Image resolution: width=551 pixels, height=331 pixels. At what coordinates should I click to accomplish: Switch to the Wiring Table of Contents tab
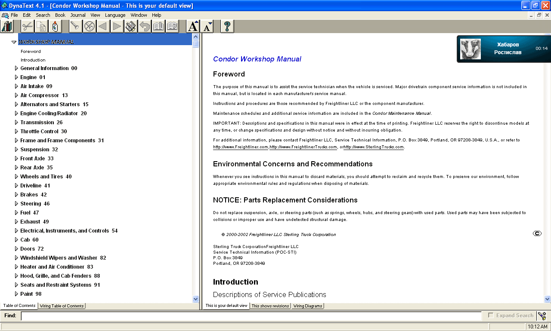(x=62, y=306)
